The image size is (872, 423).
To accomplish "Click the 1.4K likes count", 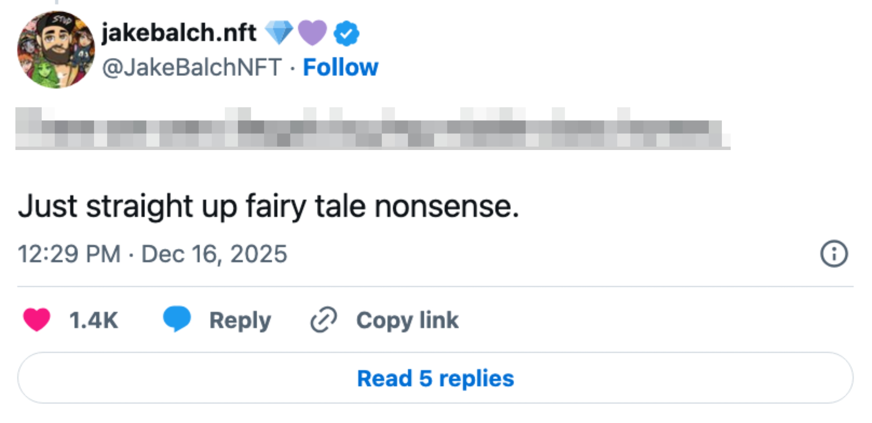I will (x=93, y=320).
